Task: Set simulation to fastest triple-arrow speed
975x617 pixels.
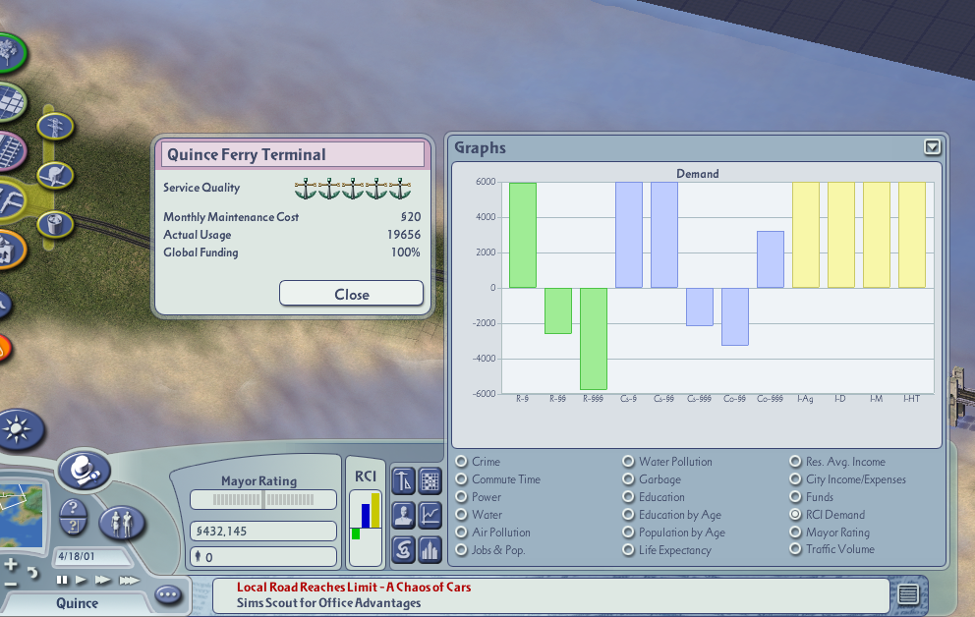Action: coord(130,581)
